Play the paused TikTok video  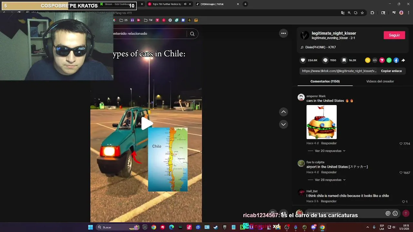pyautogui.click(x=146, y=123)
